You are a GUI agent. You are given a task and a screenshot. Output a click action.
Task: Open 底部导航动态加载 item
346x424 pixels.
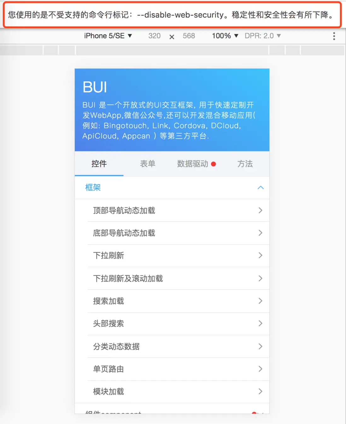[178, 233]
